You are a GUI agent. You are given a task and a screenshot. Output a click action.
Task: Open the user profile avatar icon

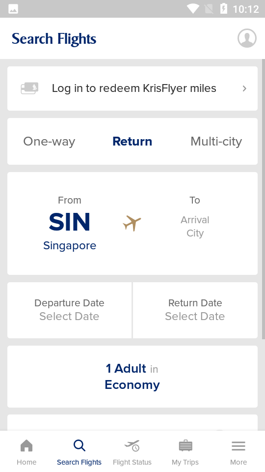[x=247, y=38]
